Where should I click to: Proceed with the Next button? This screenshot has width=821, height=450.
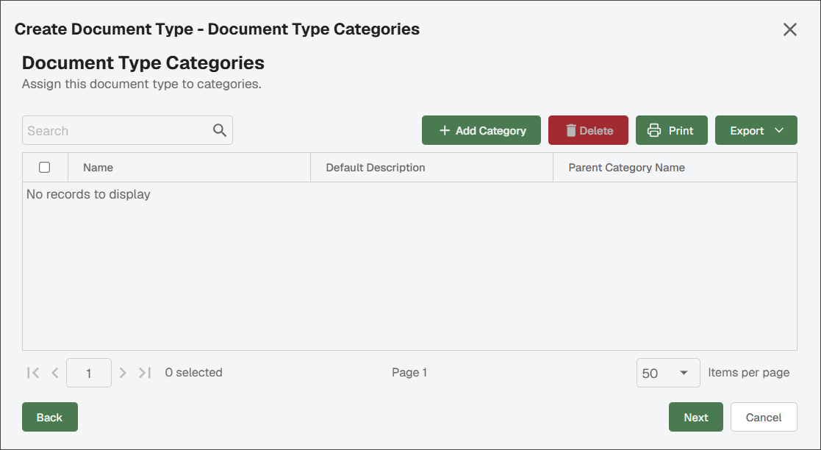(x=696, y=417)
